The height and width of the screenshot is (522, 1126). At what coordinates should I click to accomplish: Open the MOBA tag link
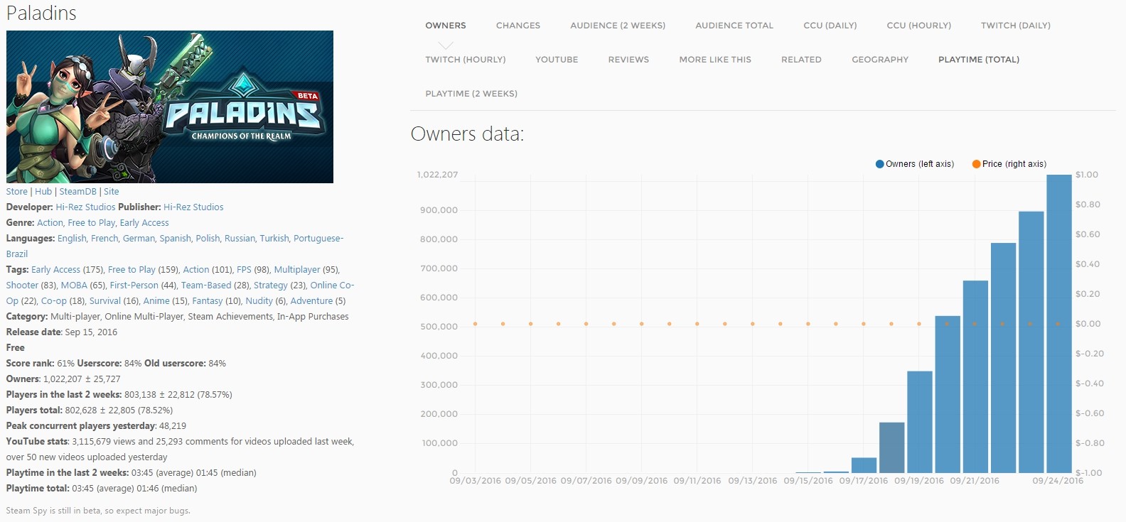tap(74, 286)
